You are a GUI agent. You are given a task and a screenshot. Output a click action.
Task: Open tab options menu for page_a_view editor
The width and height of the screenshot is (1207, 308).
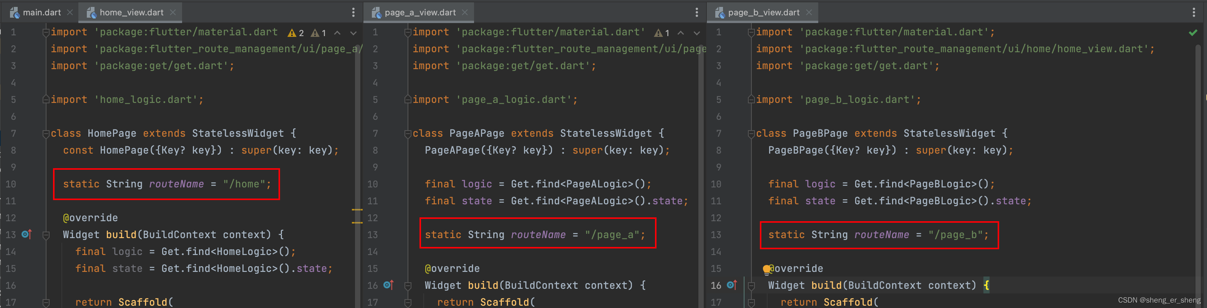[x=697, y=12]
